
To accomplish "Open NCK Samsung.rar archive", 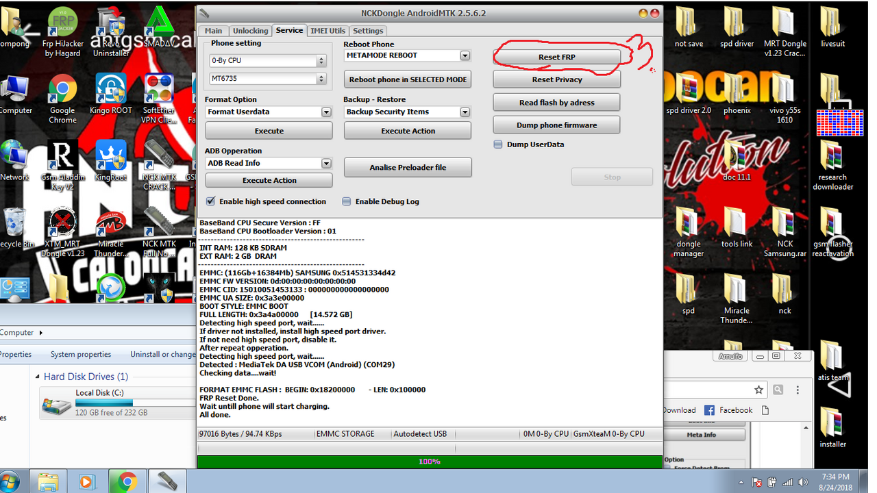I will click(x=785, y=233).
